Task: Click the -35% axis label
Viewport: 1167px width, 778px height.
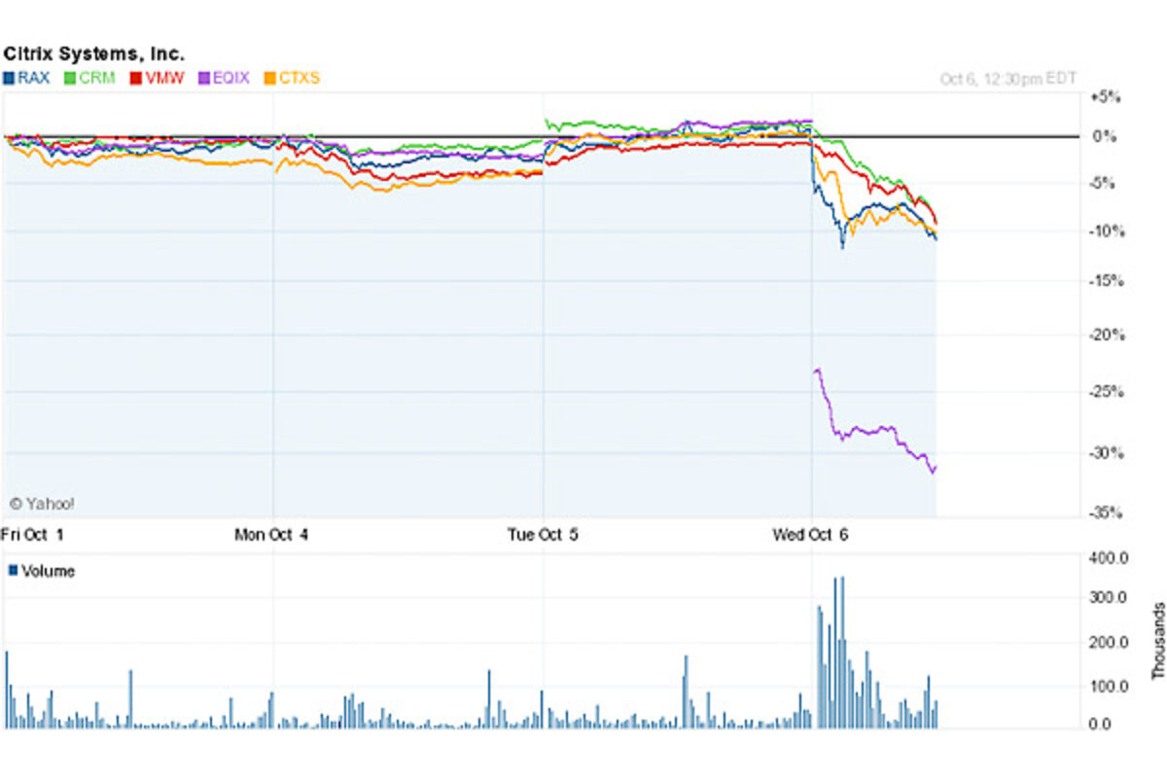Action: pos(1106,513)
